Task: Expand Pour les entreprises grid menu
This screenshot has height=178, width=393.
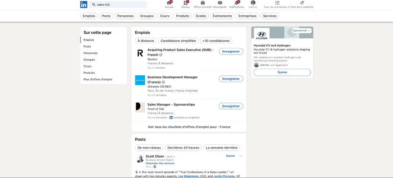Action: coord(277,4)
